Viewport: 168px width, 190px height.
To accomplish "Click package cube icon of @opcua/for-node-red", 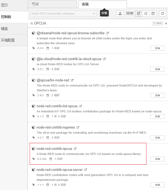I will point(33,80).
